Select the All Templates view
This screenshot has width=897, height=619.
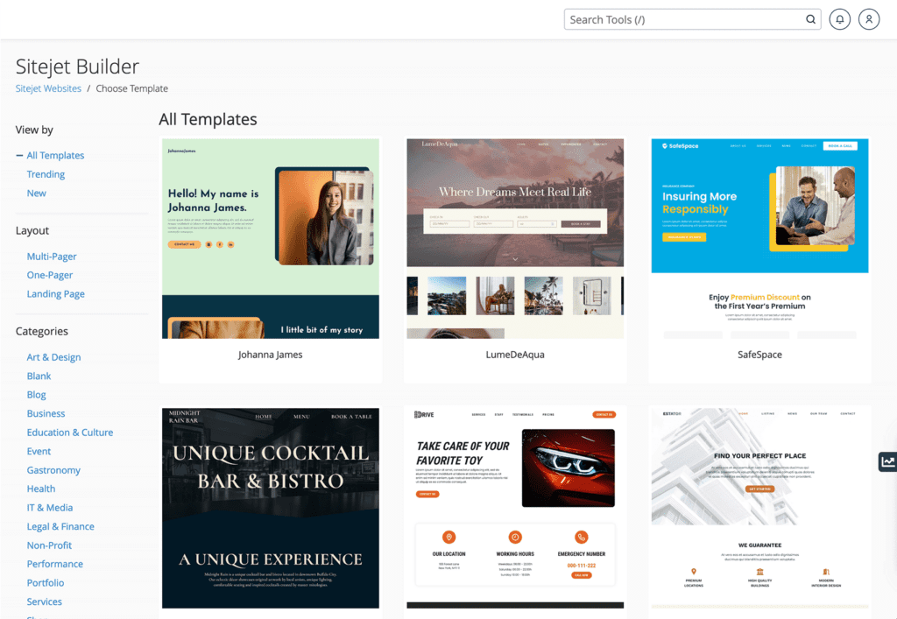coord(55,156)
